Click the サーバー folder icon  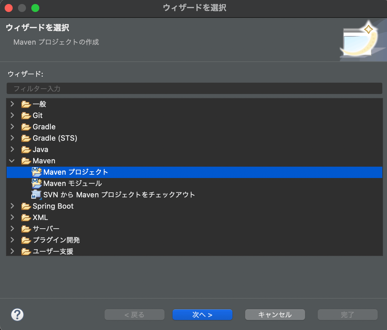pyautogui.click(x=26, y=229)
